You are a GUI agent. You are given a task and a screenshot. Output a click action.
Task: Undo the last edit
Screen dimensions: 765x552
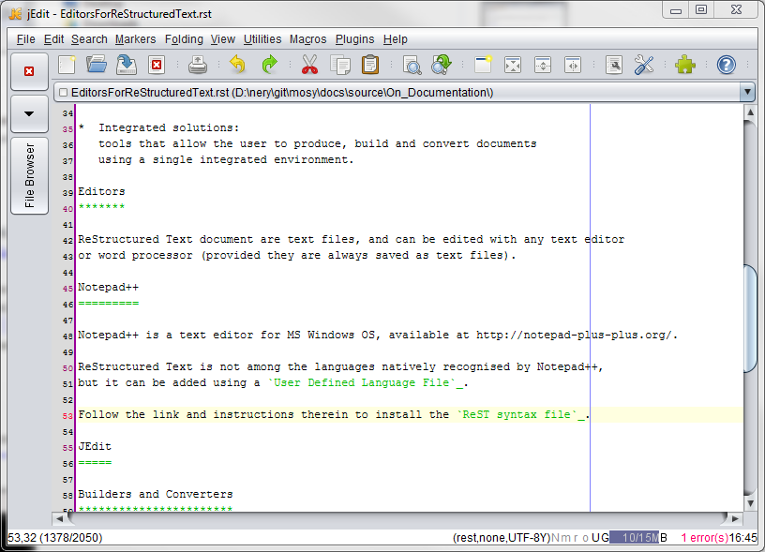coord(238,65)
